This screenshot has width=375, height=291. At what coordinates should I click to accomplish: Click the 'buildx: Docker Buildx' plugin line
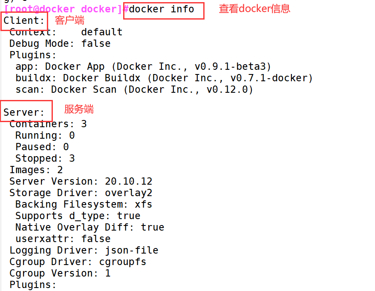pyautogui.click(x=164, y=78)
